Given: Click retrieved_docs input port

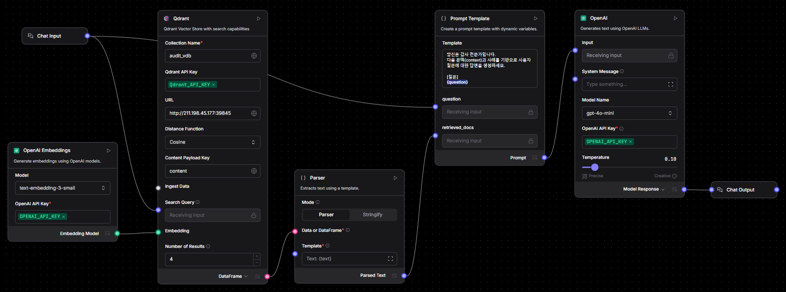Looking at the screenshot, I should pos(435,136).
